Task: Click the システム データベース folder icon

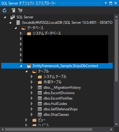Action: (x=29, y=33)
